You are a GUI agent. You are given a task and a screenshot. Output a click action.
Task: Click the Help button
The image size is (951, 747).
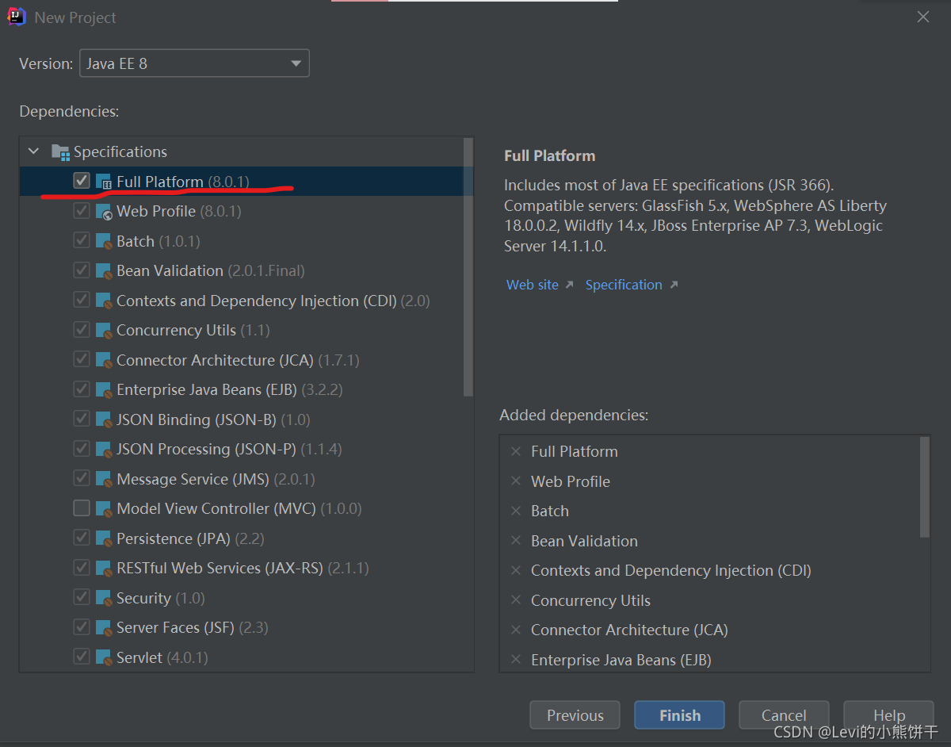(888, 715)
